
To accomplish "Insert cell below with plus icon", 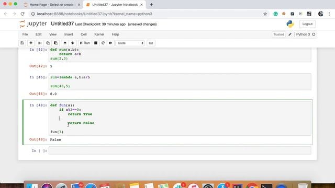I will [x=31, y=43].
